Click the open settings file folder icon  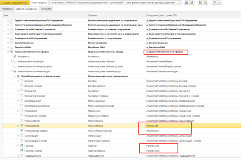pos(192,2)
